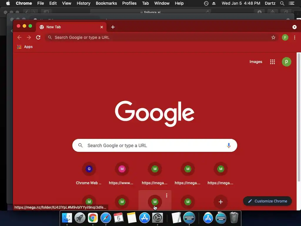The image size is (301, 226).
Task: Open the View menu
Action: tap(67, 3)
